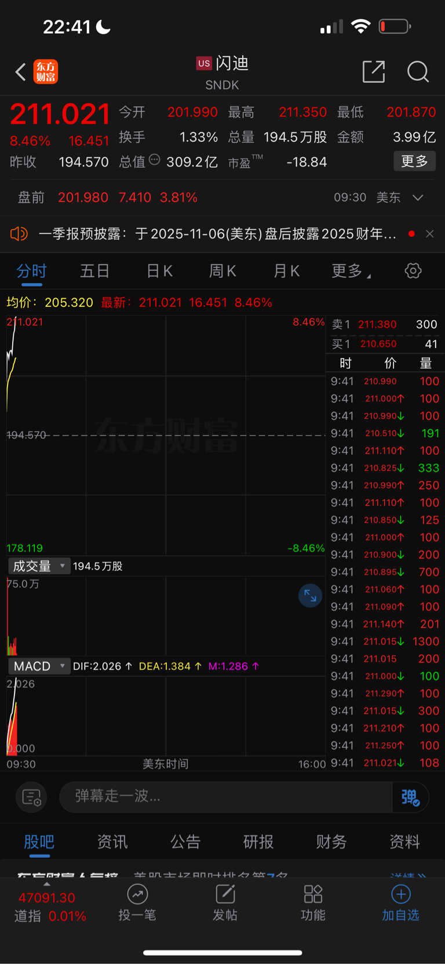
Task: Open the 财务 tab
Action: [x=331, y=842]
